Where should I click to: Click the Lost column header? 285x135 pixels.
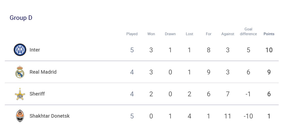pos(189,34)
